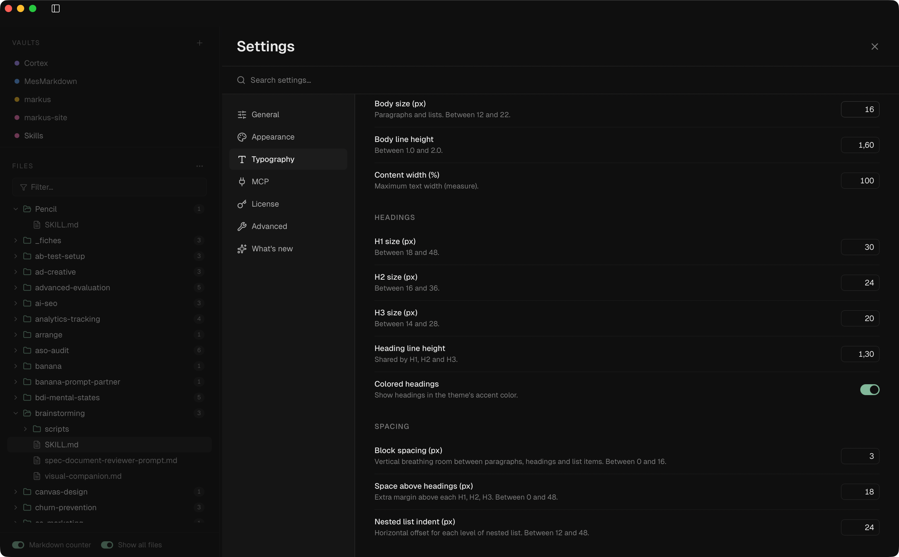
Task: Expand the _fiches folder
Action: (x=16, y=240)
